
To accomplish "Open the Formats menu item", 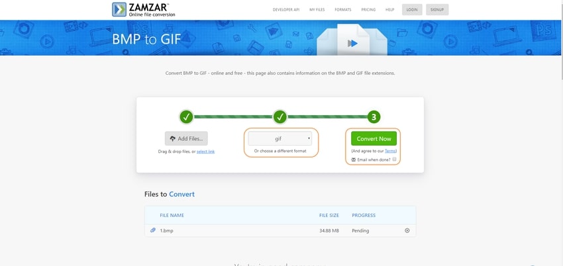I will click(343, 10).
